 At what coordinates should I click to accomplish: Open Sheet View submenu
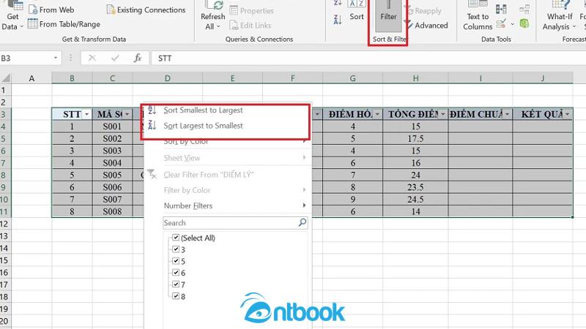(x=227, y=158)
